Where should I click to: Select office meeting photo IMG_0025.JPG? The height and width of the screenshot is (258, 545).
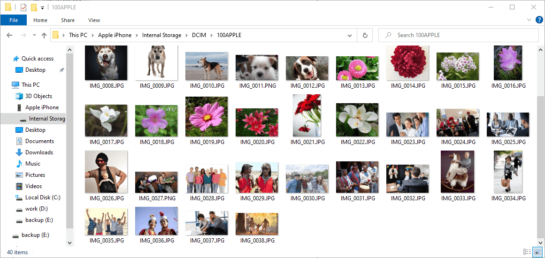(x=508, y=124)
